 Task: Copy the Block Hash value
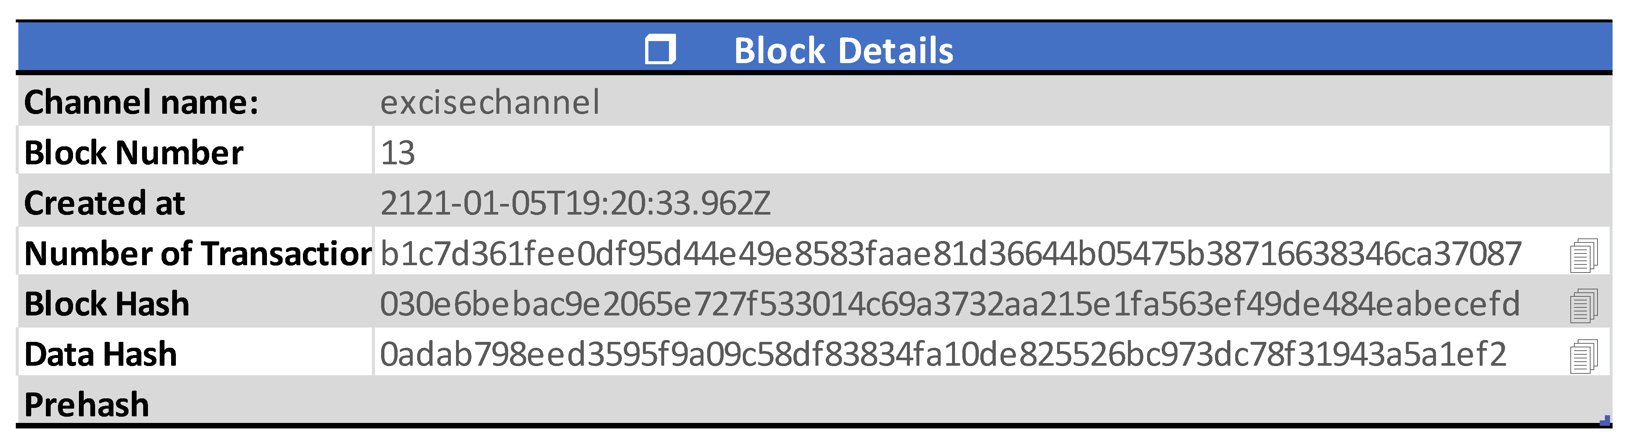[1583, 306]
